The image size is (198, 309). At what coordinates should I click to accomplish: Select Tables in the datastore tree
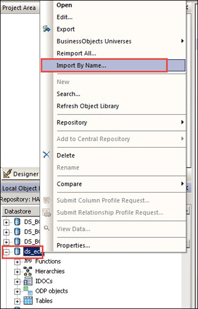44,301
